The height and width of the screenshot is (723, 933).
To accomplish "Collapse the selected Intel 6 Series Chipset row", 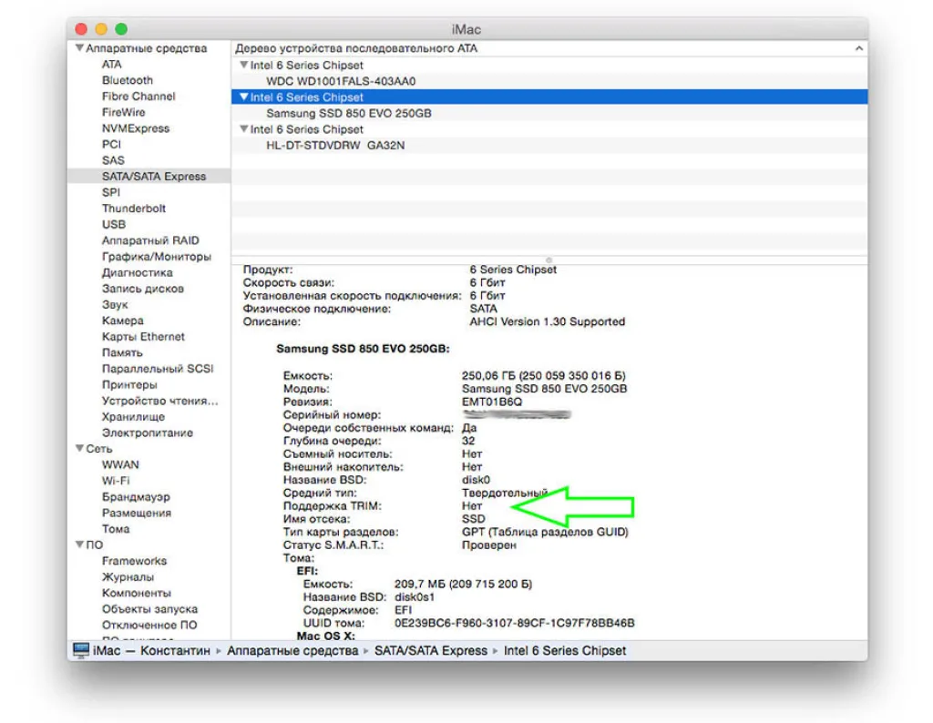I will point(243,97).
